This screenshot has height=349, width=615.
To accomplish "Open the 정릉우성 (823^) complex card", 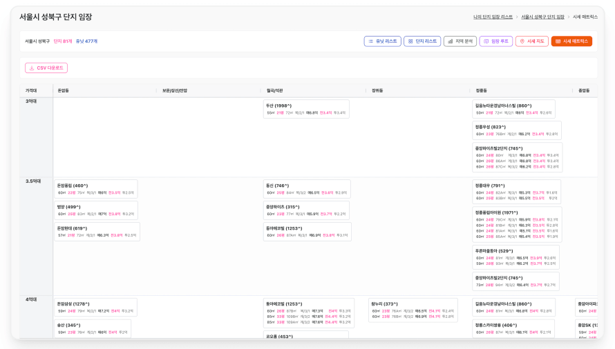I will click(x=516, y=130).
